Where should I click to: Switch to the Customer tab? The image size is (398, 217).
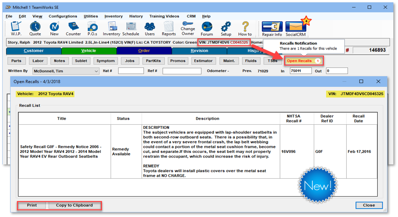(33, 51)
